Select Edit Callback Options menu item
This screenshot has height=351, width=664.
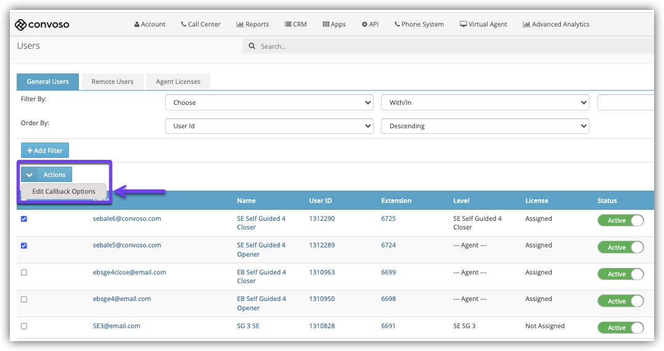[x=64, y=191]
